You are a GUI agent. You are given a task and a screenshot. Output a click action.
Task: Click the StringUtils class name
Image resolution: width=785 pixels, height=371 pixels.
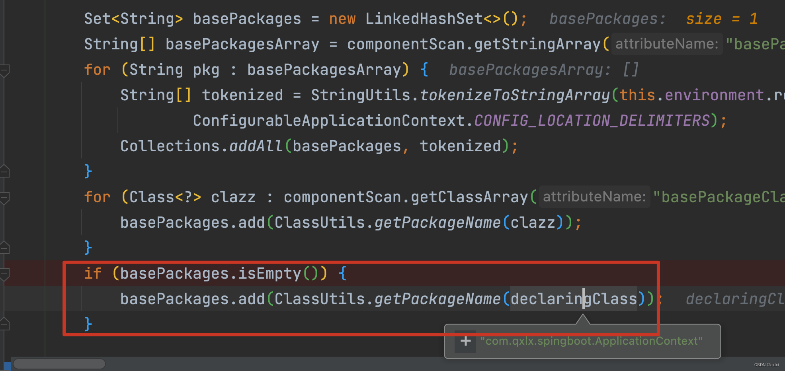tap(360, 95)
